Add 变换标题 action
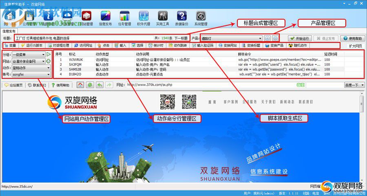This screenshot has height=196, width=367. pos(251,45)
